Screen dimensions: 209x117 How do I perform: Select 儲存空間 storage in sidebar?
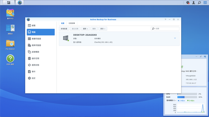click(x=41, y=58)
